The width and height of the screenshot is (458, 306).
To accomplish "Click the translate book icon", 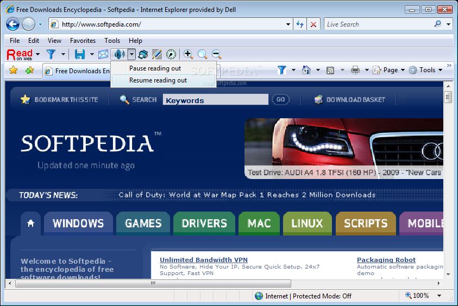I will click(x=143, y=54).
